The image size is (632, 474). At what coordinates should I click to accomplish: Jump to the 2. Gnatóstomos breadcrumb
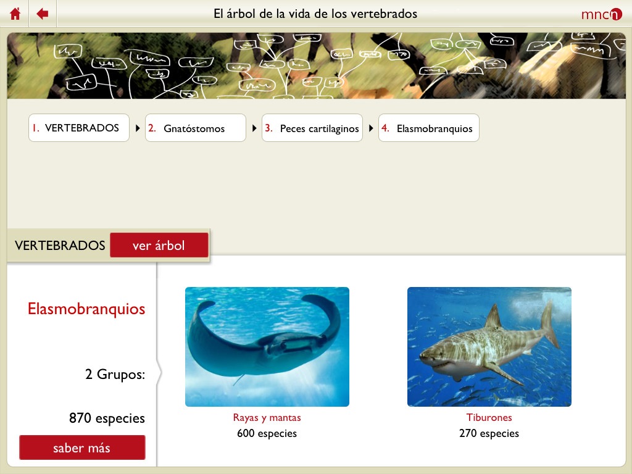coord(195,128)
